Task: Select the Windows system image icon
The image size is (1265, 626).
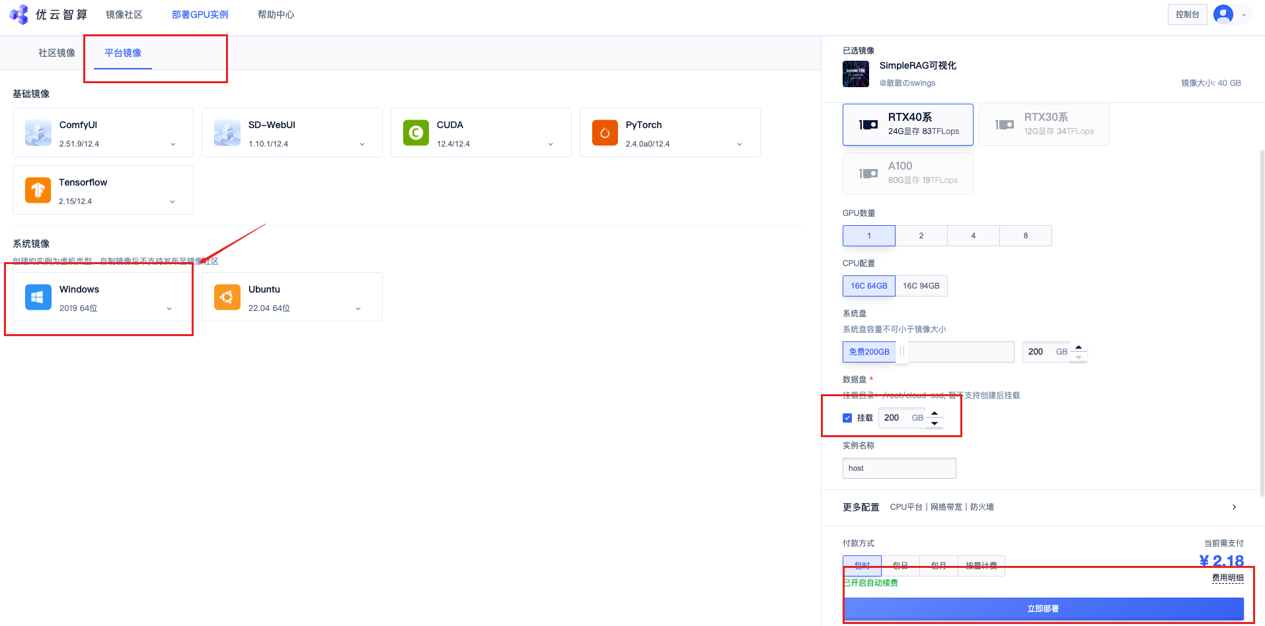Action: (x=38, y=297)
